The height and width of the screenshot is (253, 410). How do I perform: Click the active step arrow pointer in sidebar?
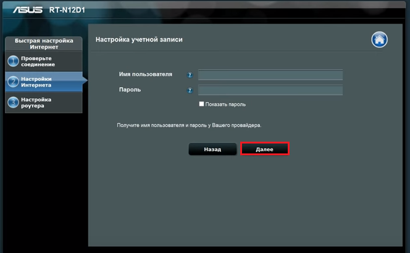(85, 80)
